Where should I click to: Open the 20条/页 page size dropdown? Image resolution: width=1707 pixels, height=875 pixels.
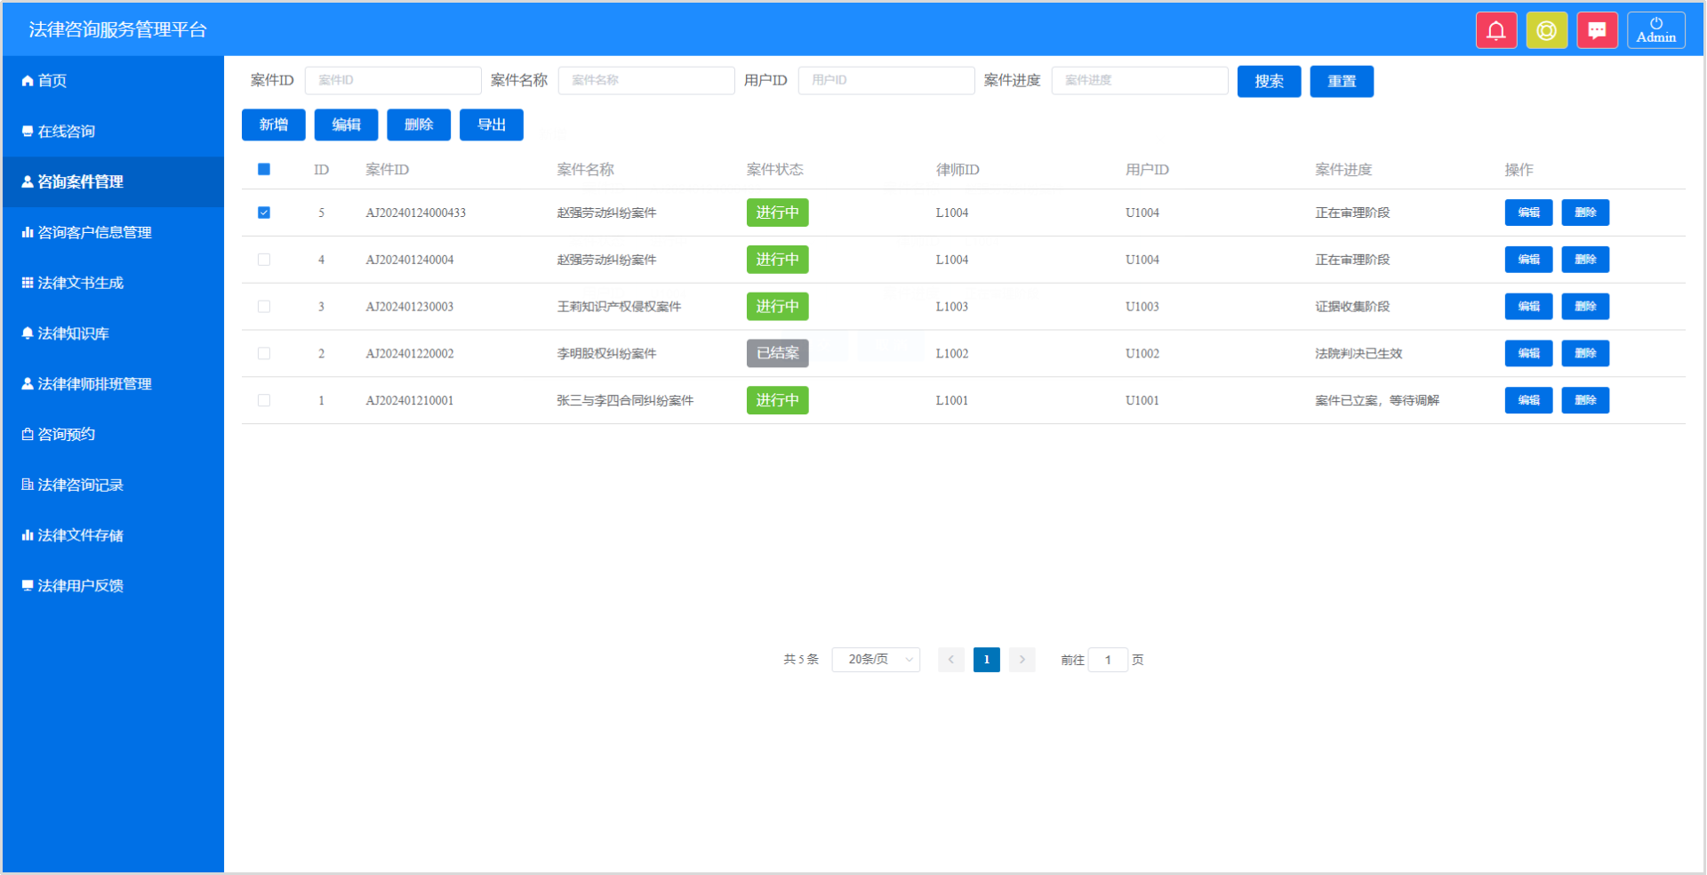(876, 660)
